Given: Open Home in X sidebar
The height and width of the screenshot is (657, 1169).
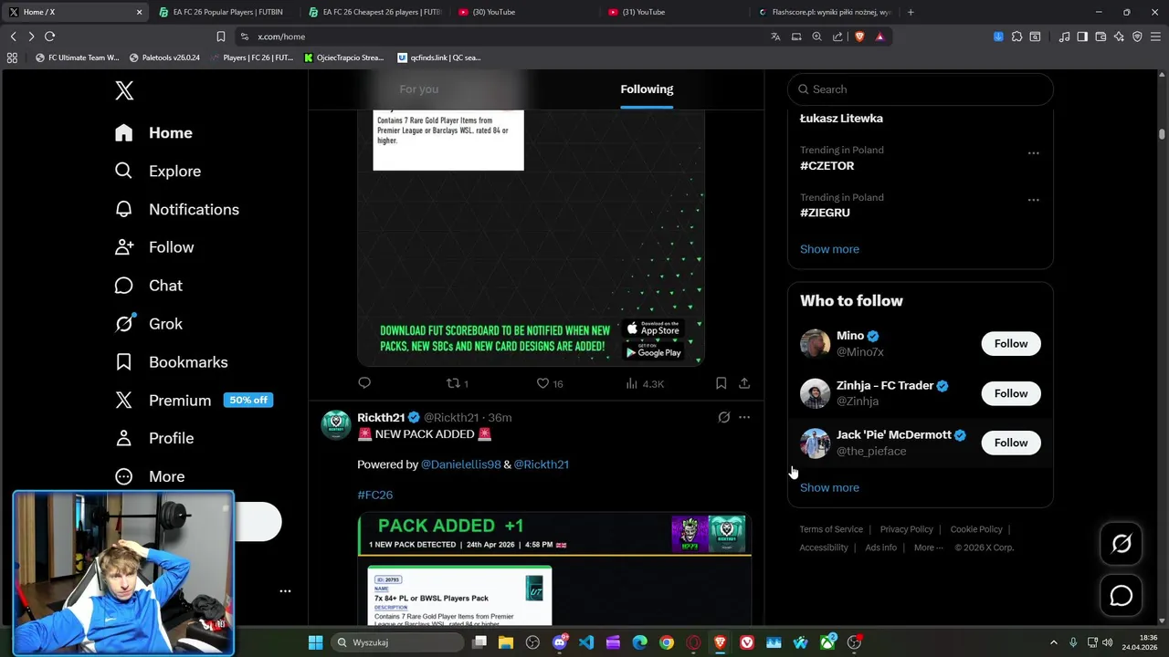Looking at the screenshot, I should coord(153,132).
